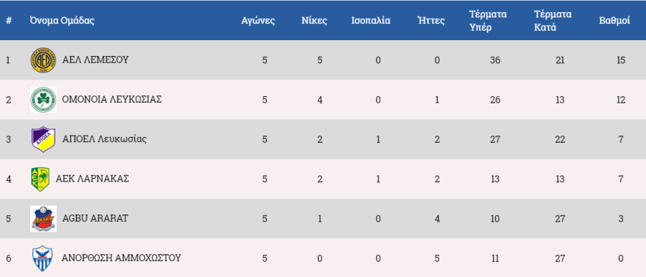
Task: Click the Ήττες column header
Action: click(431, 21)
